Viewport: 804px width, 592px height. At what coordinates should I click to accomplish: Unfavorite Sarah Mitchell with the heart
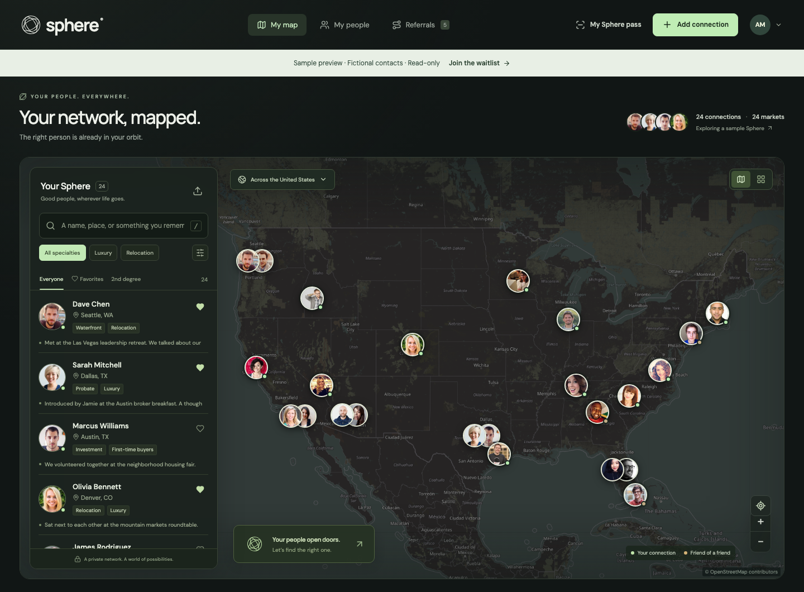point(200,367)
